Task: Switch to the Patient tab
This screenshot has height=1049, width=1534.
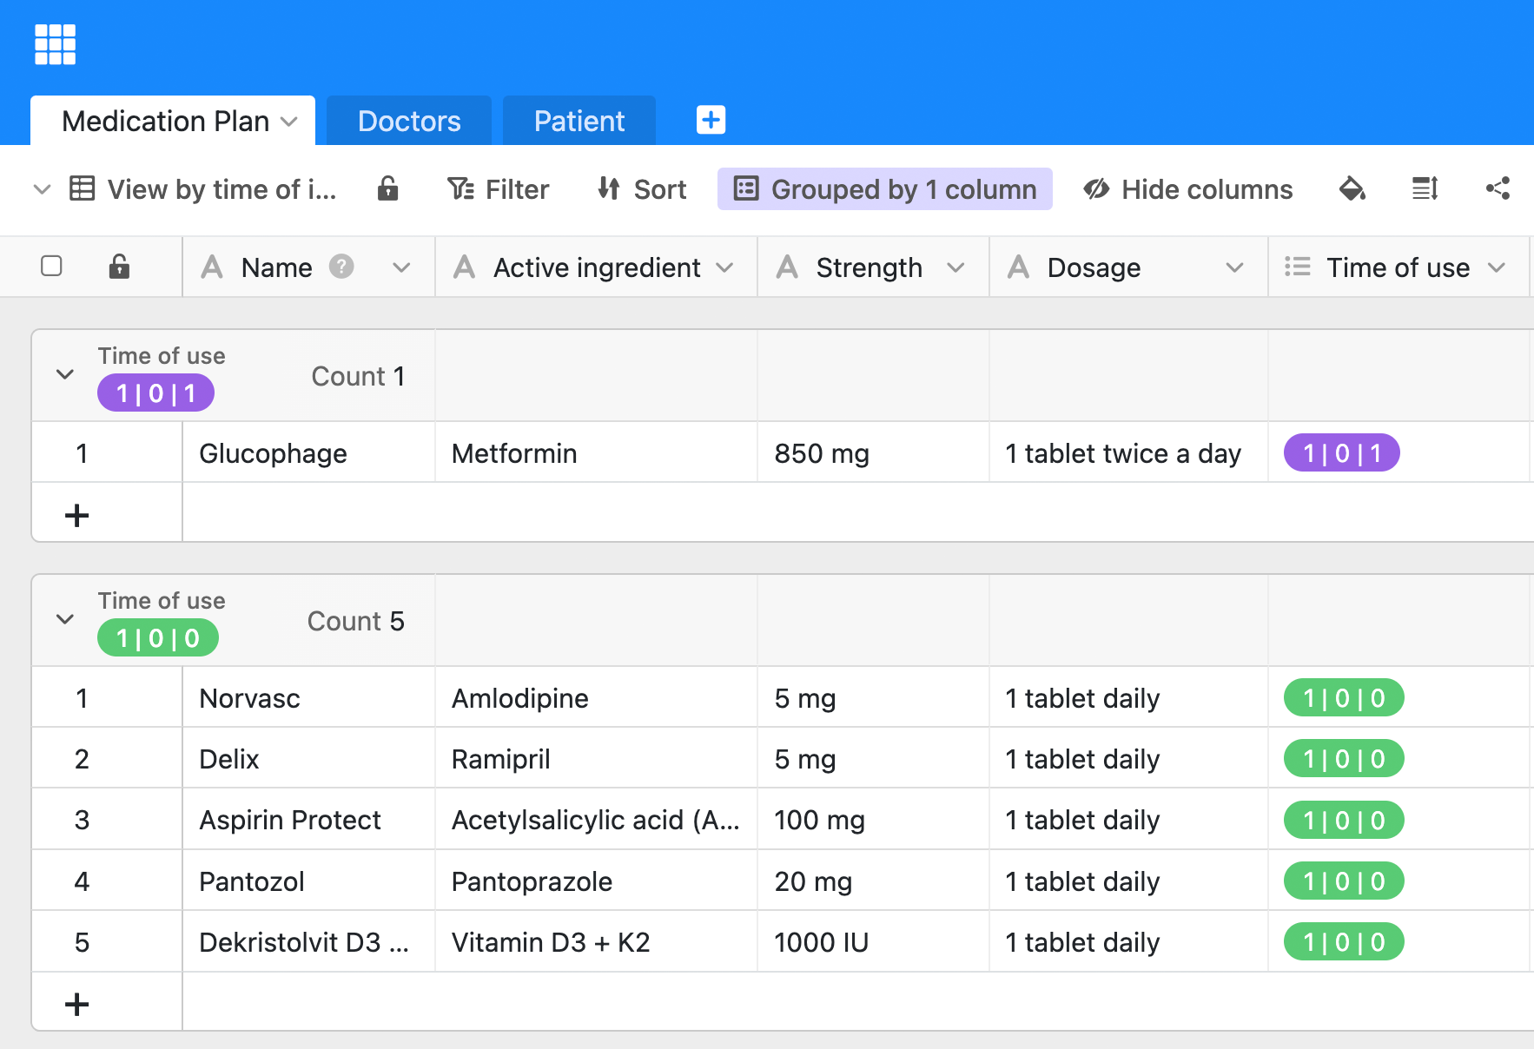Action: [x=579, y=121]
